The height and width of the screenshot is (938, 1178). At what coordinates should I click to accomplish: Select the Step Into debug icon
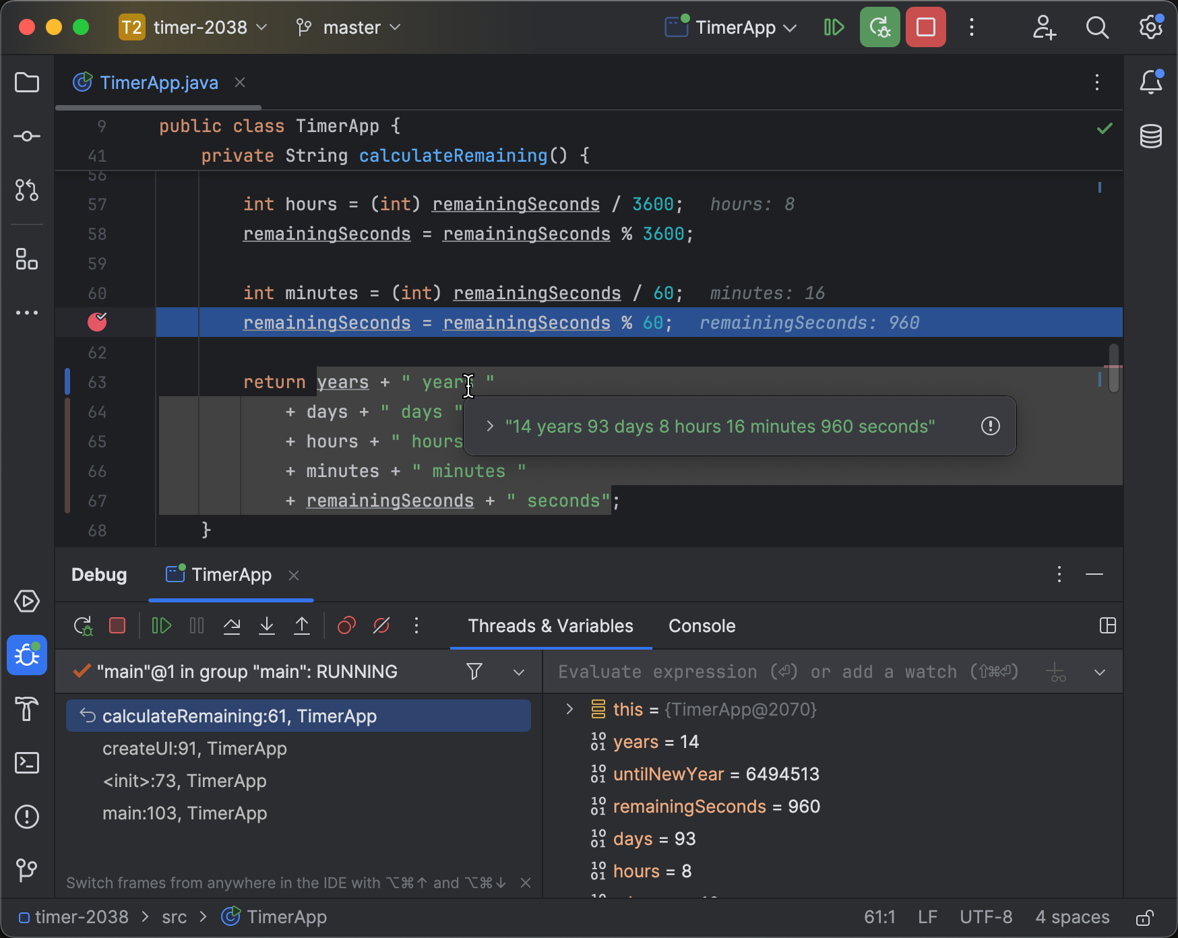[267, 626]
